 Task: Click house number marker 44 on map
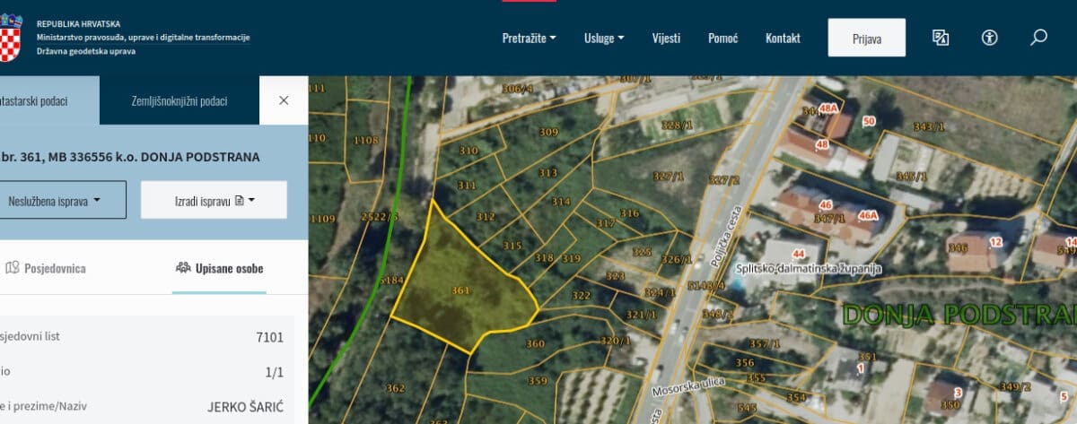tap(799, 254)
